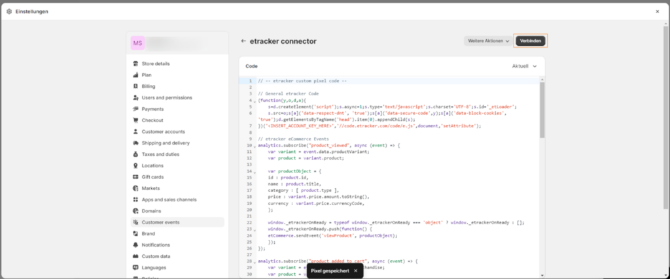Collapse code fold at line 14
Image resolution: width=670 pixels, height=279 pixels.
[255, 172]
